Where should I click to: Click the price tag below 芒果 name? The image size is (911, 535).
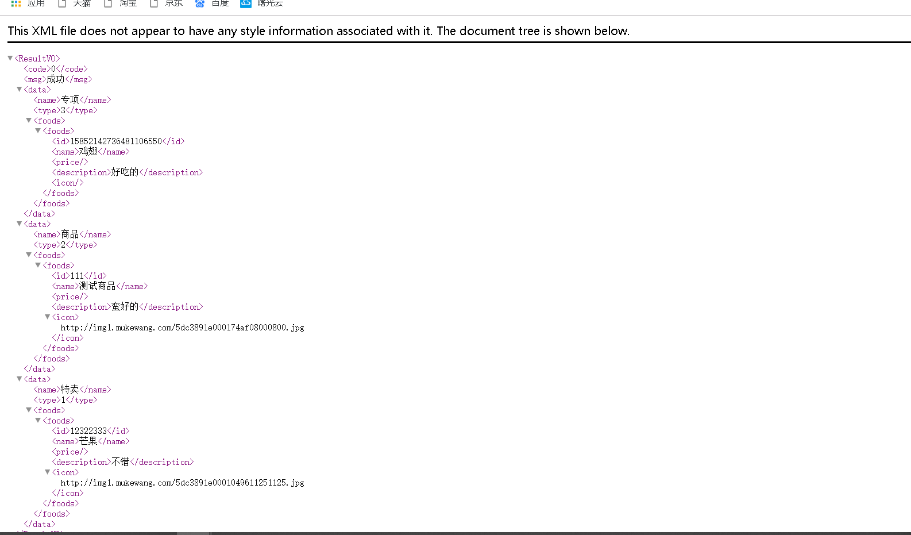[x=70, y=452]
